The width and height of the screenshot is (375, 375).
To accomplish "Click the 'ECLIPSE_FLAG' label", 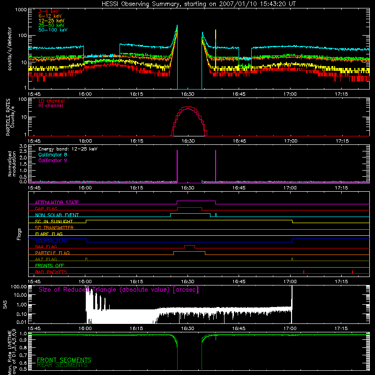I will [x=51, y=240].
